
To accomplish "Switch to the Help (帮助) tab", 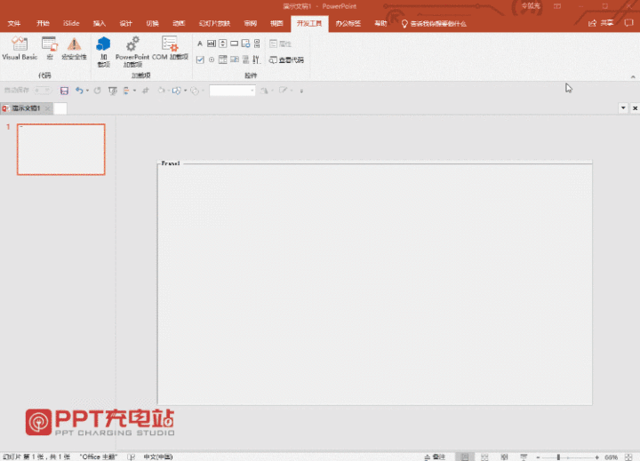I will click(x=380, y=24).
